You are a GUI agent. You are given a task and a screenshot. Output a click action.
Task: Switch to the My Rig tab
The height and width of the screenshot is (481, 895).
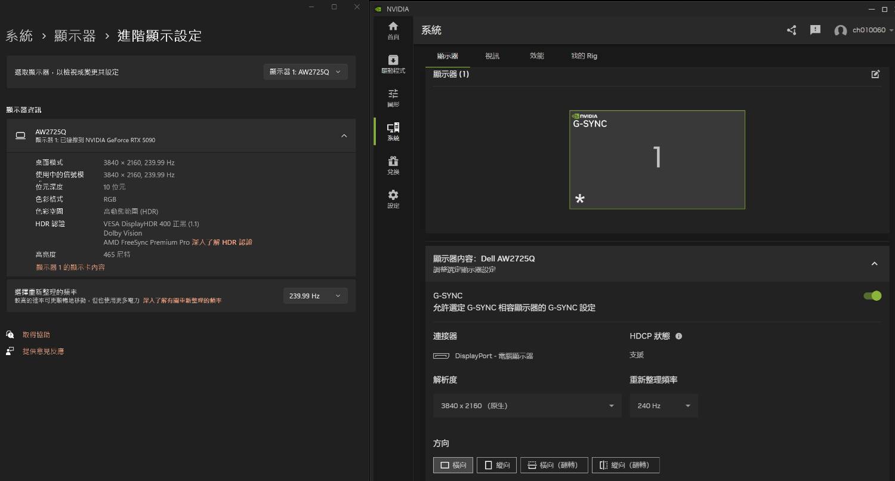(x=584, y=55)
